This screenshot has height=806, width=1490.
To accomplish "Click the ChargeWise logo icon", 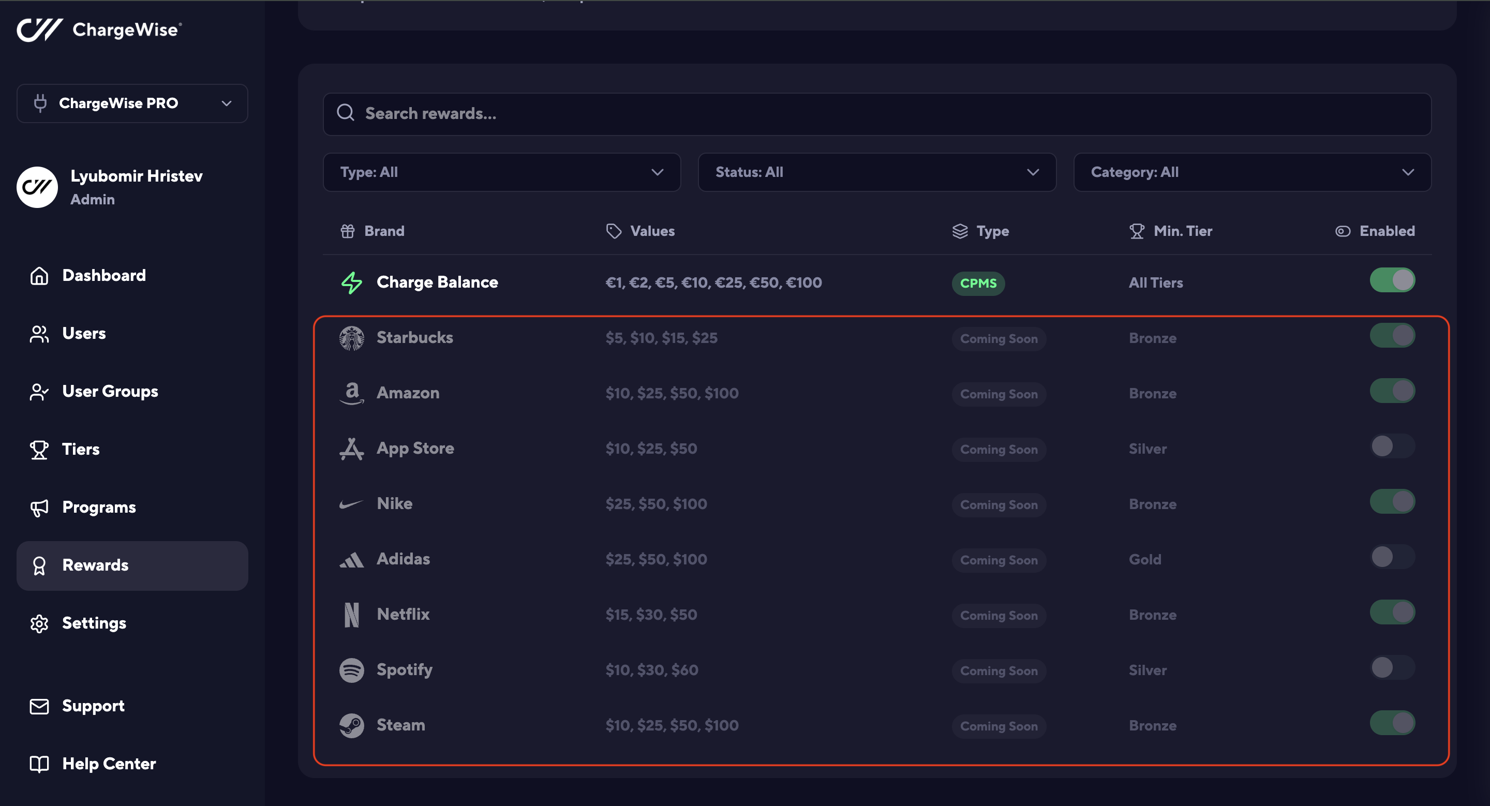I will (x=39, y=29).
